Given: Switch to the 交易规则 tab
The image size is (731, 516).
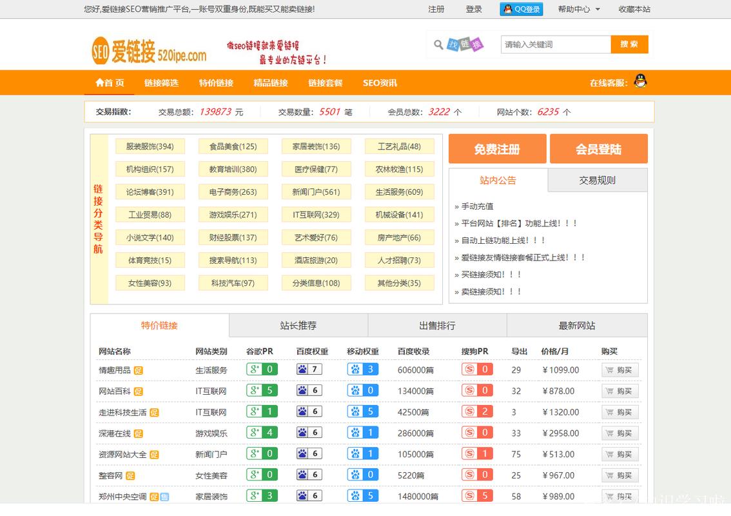Looking at the screenshot, I should tap(597, 180).
